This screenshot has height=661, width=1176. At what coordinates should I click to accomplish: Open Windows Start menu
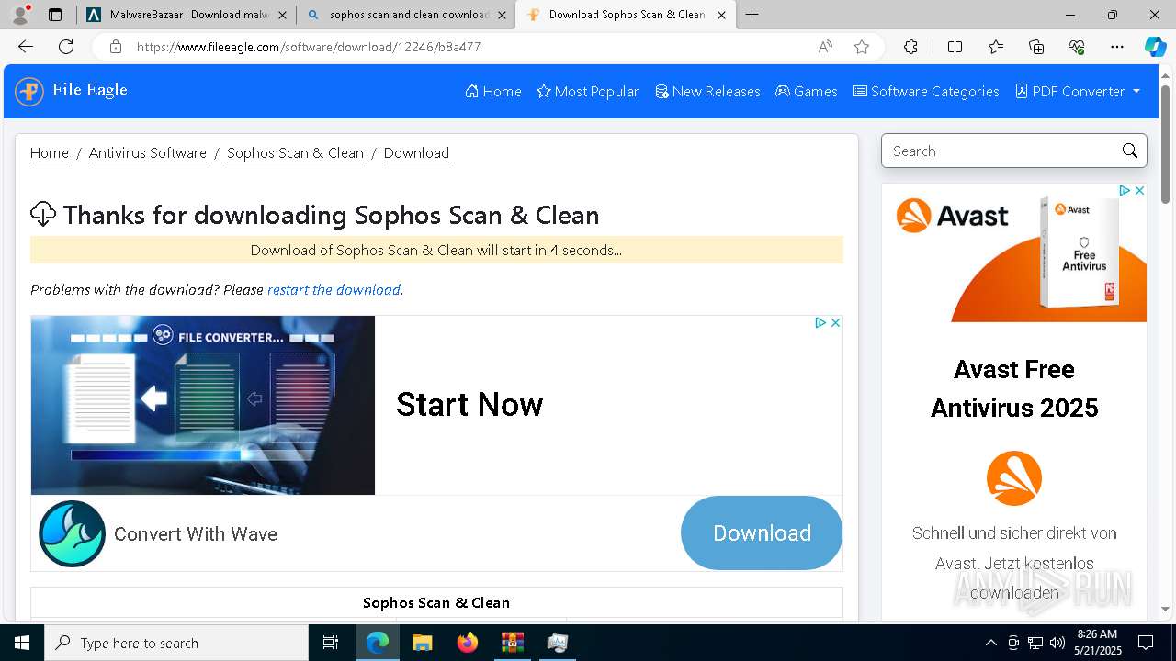tap(21, 643)
